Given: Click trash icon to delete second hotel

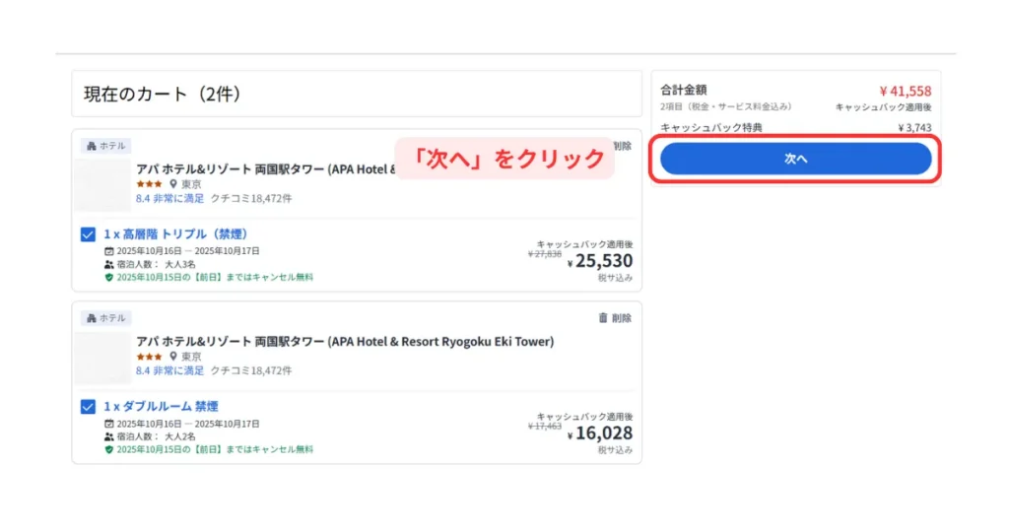Looking at the screenshot, I should pos(603,318).
